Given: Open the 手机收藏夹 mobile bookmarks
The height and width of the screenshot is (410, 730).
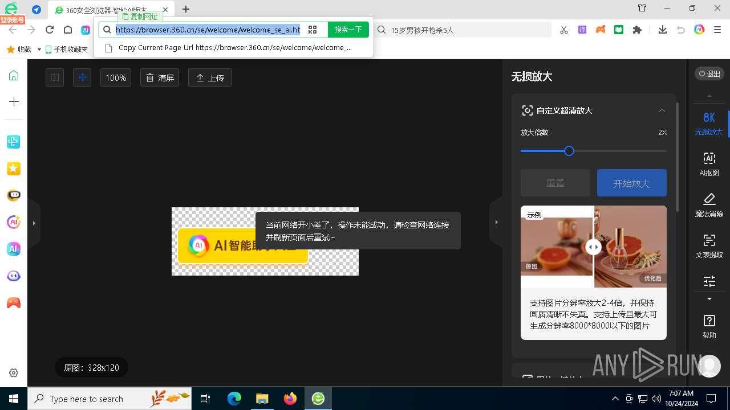Looking at the screenshot, I should point(67,50).
